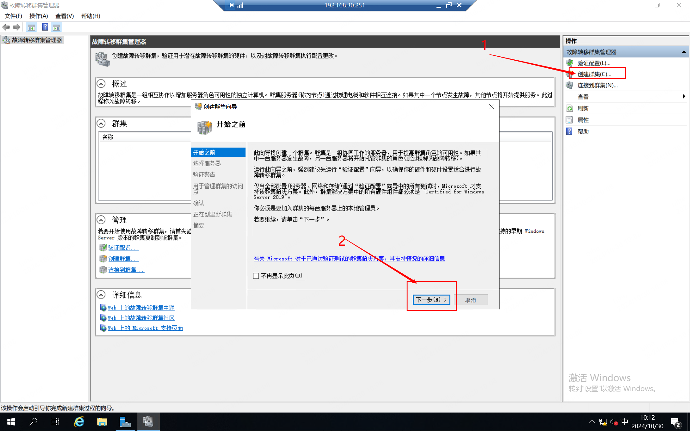Open Internet Explorer from the taskbar
This screenshot has width=690, height=431.
pyautogui.click(x=79, y=421)
